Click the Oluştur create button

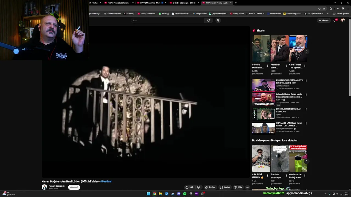click(323, 20)
